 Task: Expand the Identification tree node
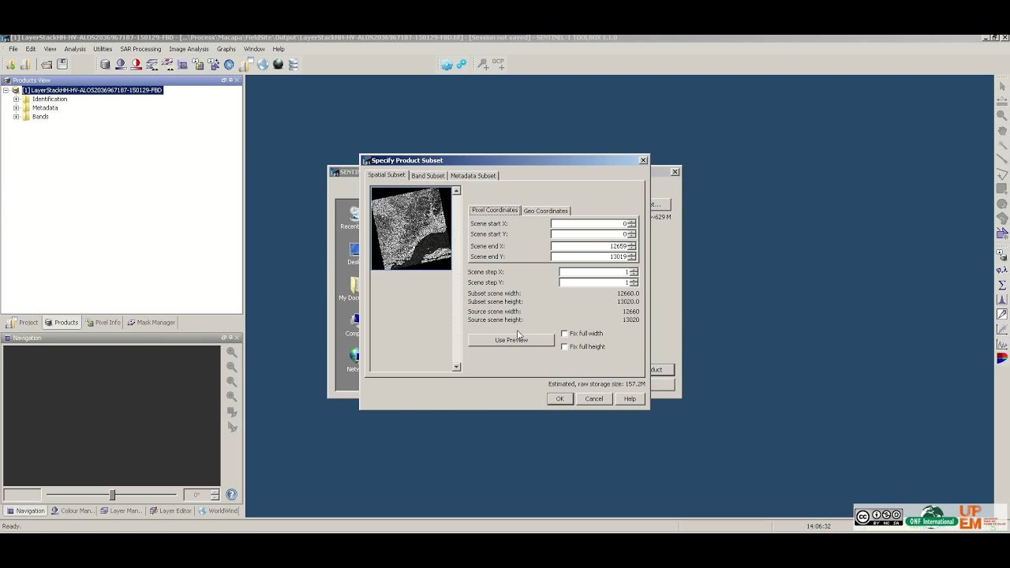click(16, 99)
